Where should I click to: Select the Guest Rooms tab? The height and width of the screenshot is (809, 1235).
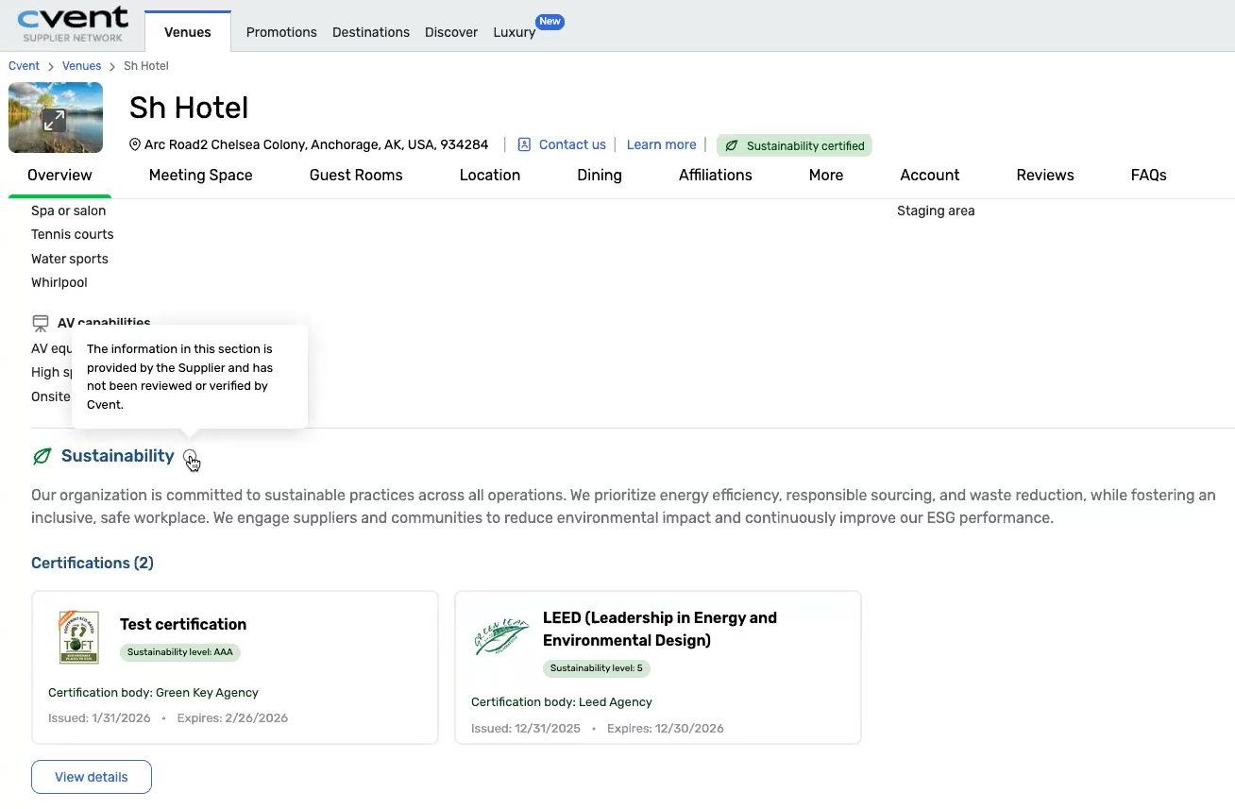coord(356,176)
